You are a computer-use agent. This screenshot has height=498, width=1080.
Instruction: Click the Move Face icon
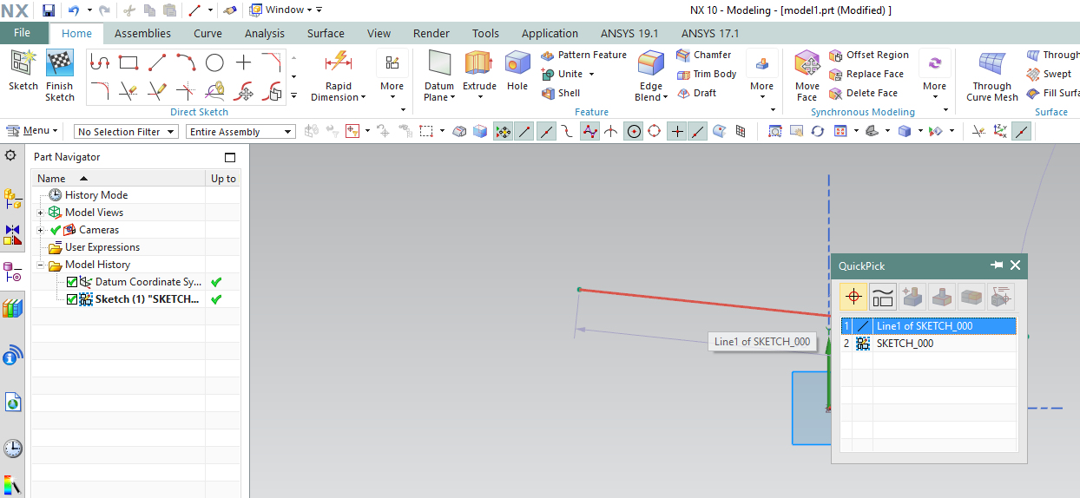pyautogui.click(x=807, y=63)
